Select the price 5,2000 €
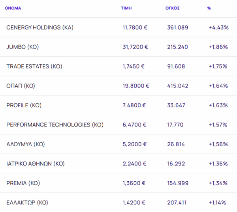This screenshot has width=237, height=212. tap(135, 144)
